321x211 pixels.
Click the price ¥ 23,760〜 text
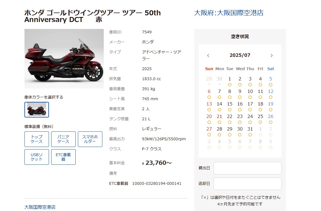pyautogui.click(x=157, y=163)
